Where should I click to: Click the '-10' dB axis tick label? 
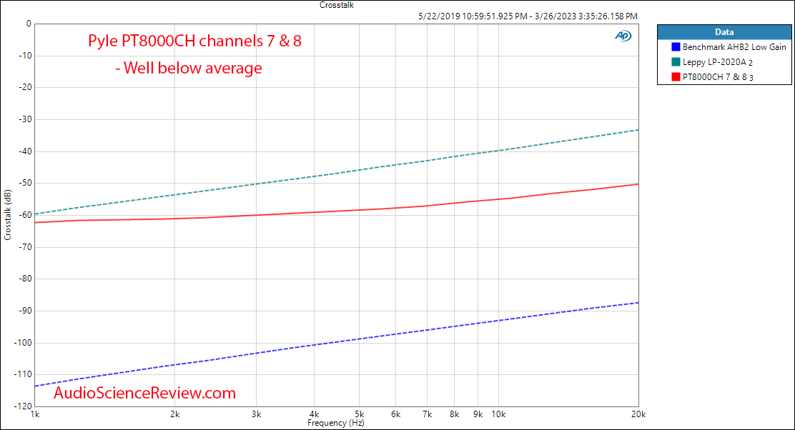click(x=25, y=56)
